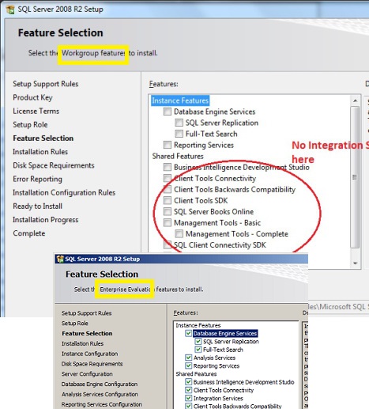The width and height of the screenshot is (369, 409).
Task: Select the Instance Features heading in the Workgroup window
Action: (180, 100)
